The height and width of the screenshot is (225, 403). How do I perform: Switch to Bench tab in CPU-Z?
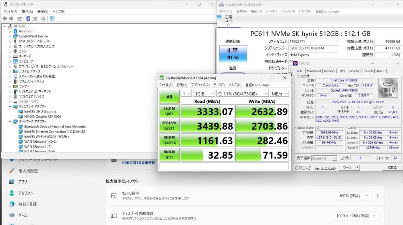pos(369,71)
